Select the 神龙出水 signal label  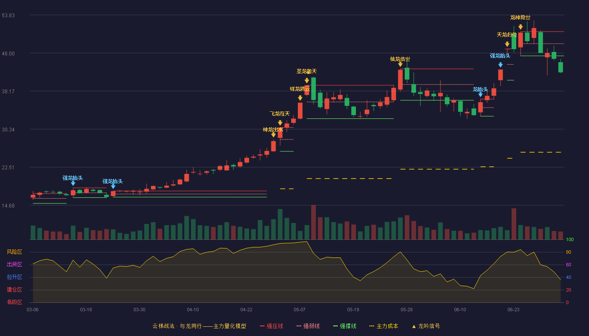(x=273, y=130)
